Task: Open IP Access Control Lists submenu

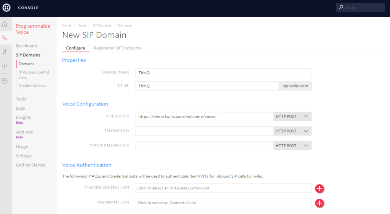Action: click(34, 74)
